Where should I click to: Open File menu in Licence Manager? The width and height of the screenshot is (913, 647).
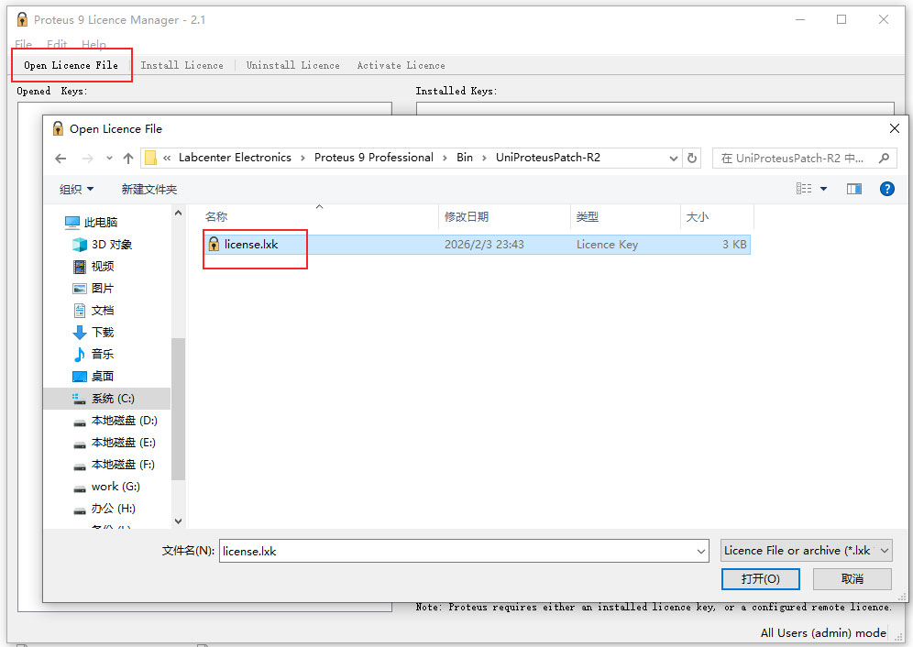[23, 44]
